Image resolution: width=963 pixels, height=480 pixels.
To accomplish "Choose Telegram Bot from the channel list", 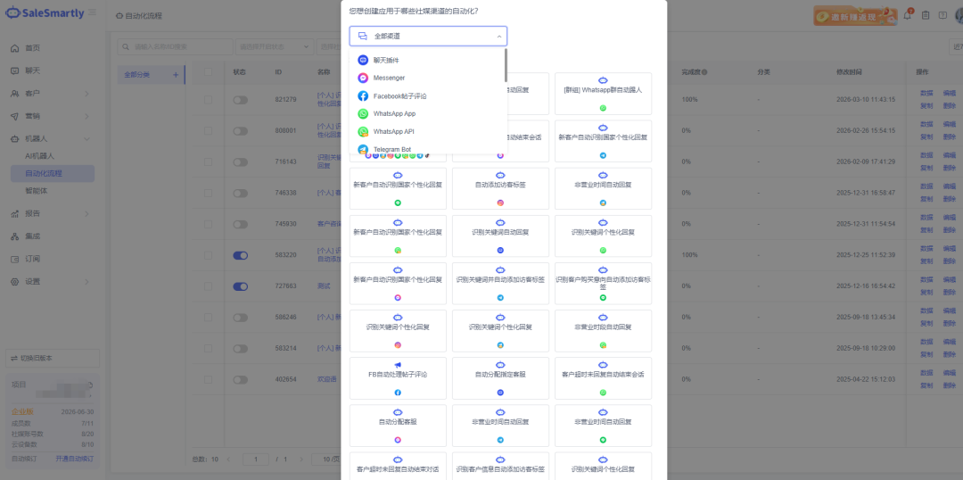I will [391, 149].
